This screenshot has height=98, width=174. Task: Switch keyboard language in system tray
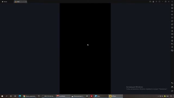coord(167,96)
